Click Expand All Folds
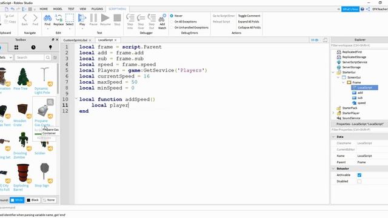The height and width of the screenshot is (218, 388). [x=249, y=22]
